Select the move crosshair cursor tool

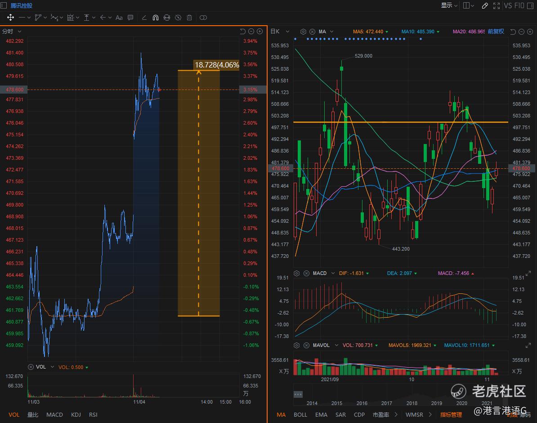10,18
